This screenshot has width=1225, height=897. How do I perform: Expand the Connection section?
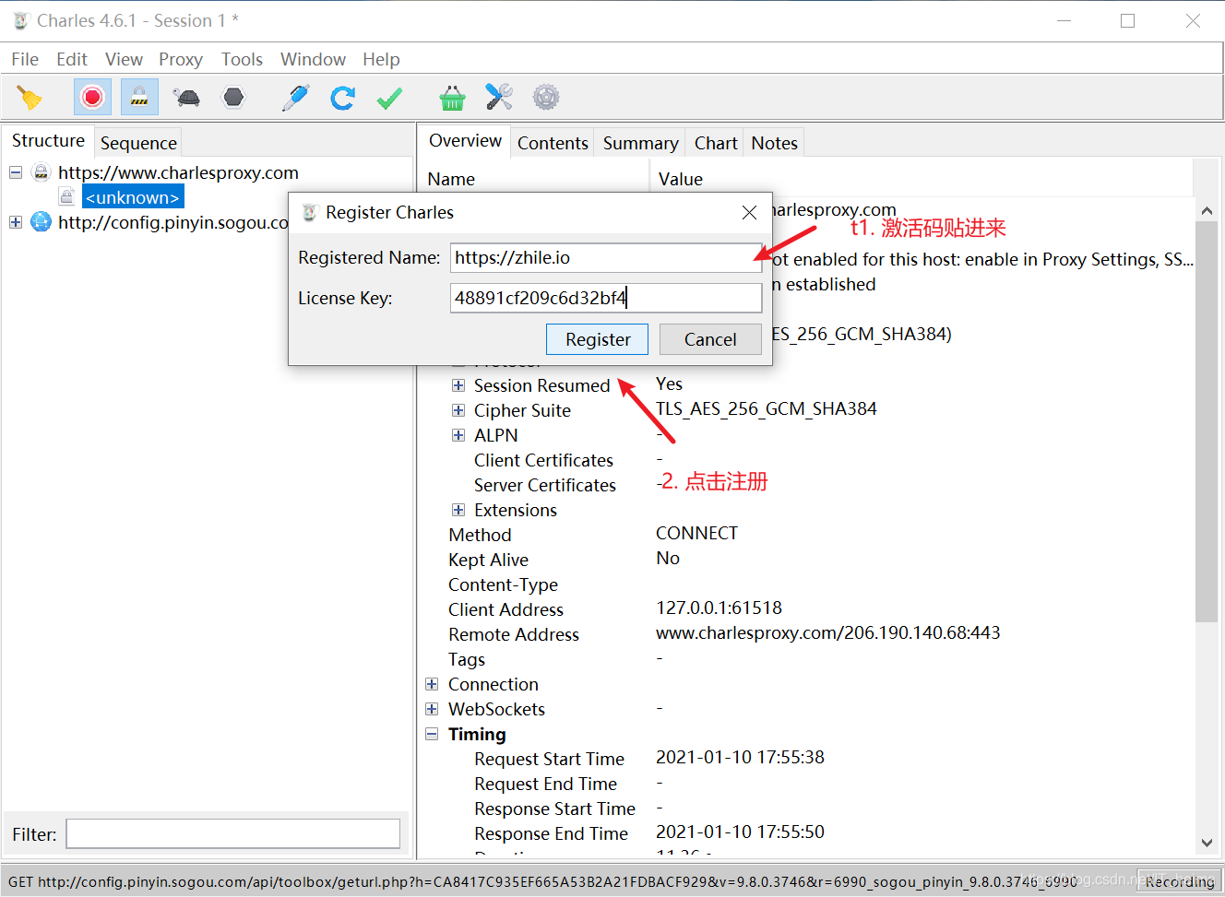point(432,684)
